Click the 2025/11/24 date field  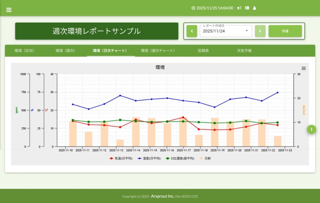tap(222, 31)
